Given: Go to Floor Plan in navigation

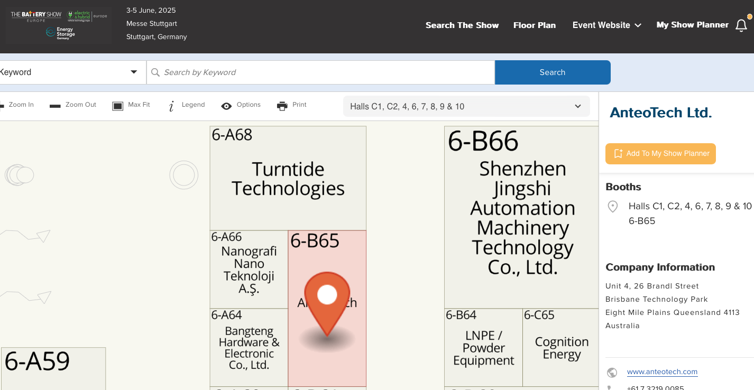Looking at the screenshot, I should pyautogui.click(x=535, y=25).
